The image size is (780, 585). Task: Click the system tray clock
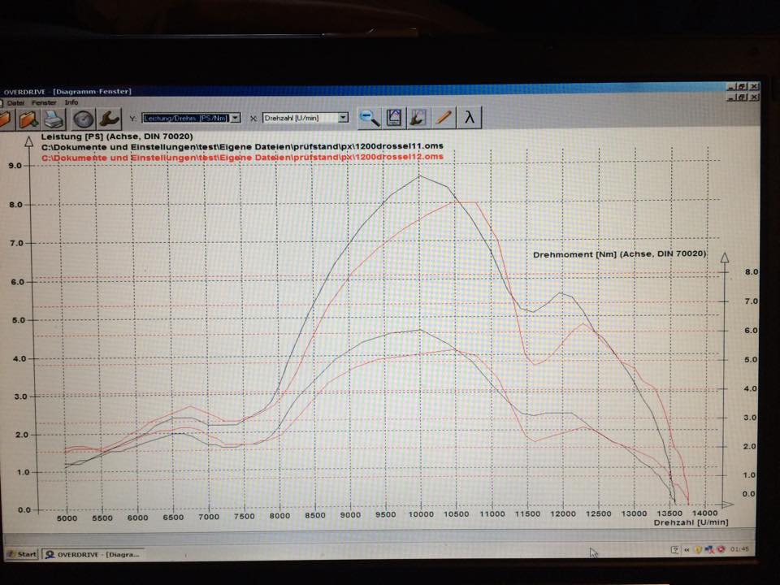pos(740,550)
